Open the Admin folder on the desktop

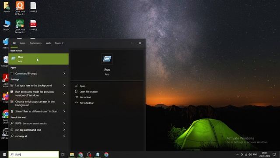point(7,7)
